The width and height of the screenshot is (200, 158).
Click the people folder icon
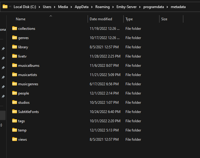pos(15,93)
